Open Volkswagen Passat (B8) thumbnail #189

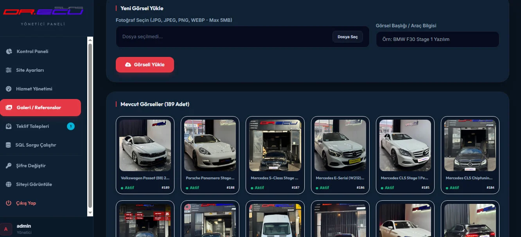point(145,145)
